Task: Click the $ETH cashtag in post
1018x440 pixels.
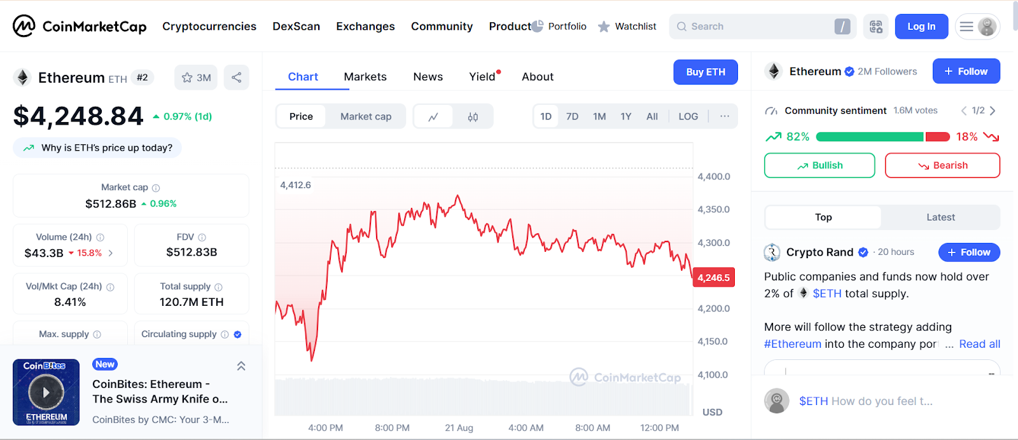Action: [x=827, y=294]
